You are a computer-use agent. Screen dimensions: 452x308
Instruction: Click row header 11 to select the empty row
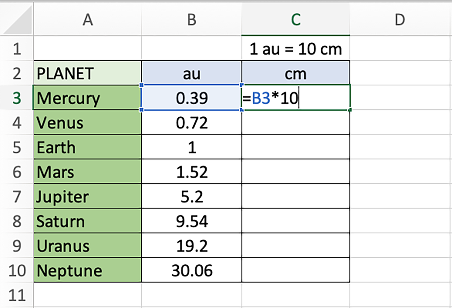pos(16,296)
